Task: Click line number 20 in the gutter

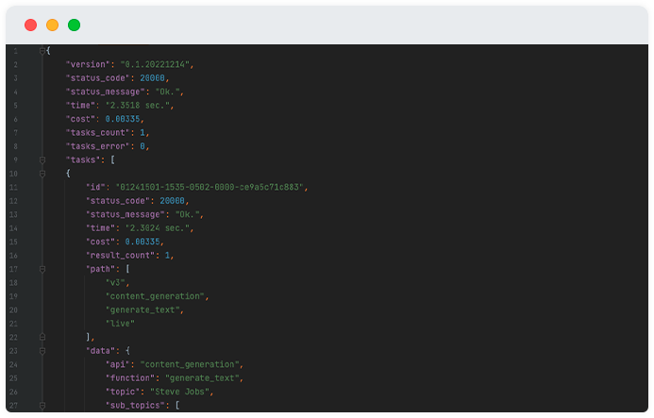Action: pos(13,310)
